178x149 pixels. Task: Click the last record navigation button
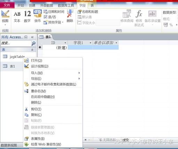coord(86,140)
